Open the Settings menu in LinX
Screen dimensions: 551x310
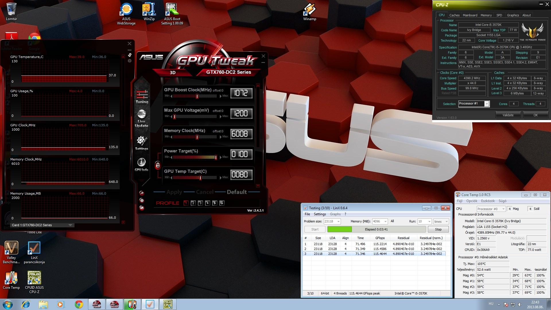click(320, 214)
